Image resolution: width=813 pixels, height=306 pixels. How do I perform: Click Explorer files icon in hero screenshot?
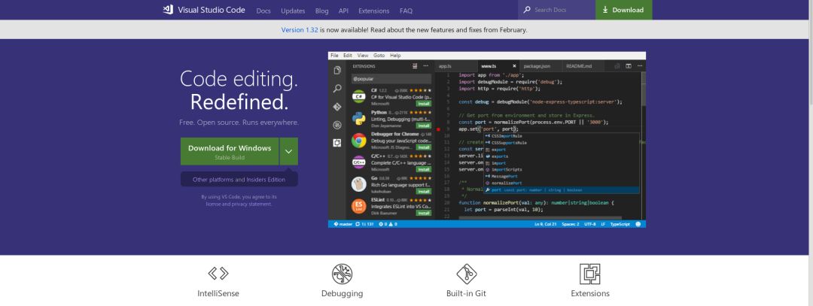337,71
